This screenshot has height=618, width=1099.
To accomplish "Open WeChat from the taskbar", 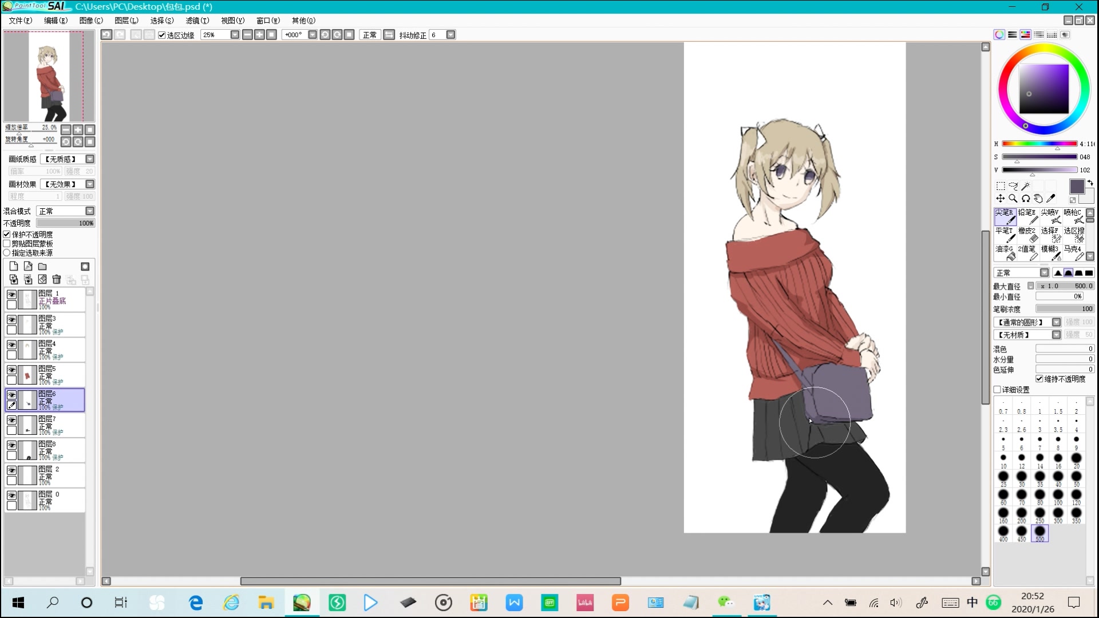I will [x=725, y=602].
